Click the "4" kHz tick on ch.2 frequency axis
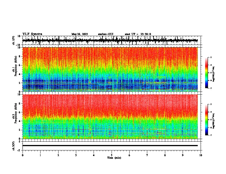226x174 pixels. pos(20,121)
